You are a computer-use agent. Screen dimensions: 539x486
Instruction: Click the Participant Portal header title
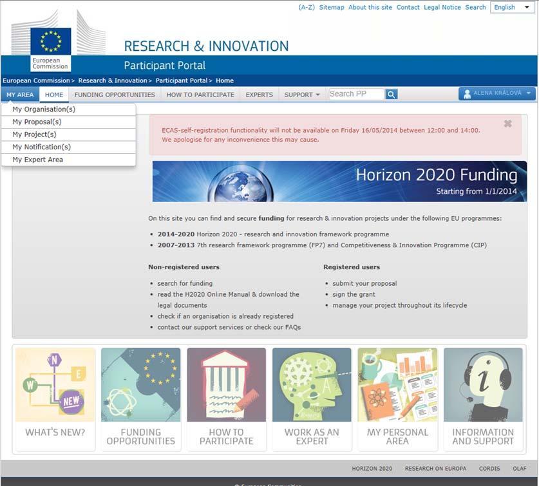click(x=165, y=65)
